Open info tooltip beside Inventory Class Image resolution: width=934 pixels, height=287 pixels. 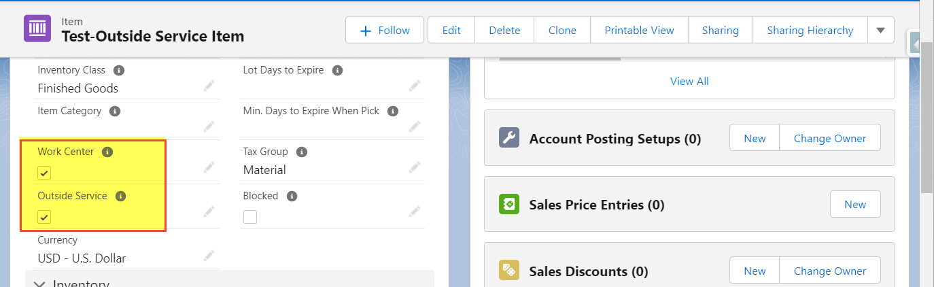119,70
